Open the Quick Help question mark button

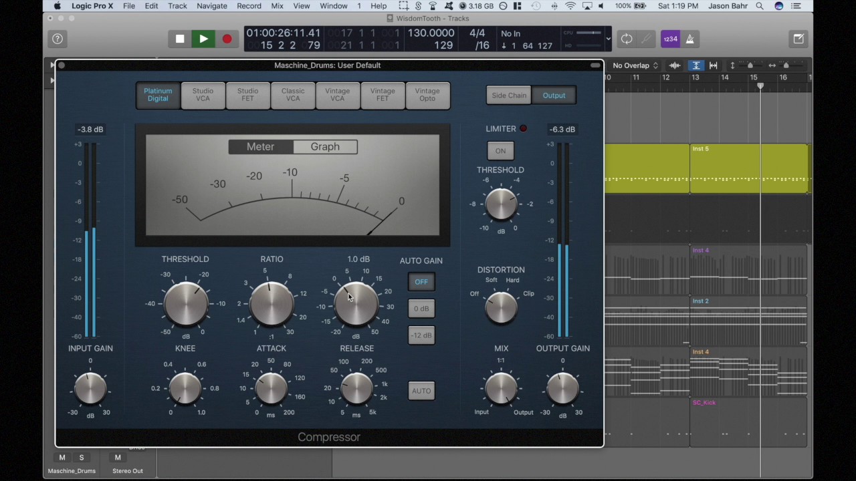coord(58,39)
